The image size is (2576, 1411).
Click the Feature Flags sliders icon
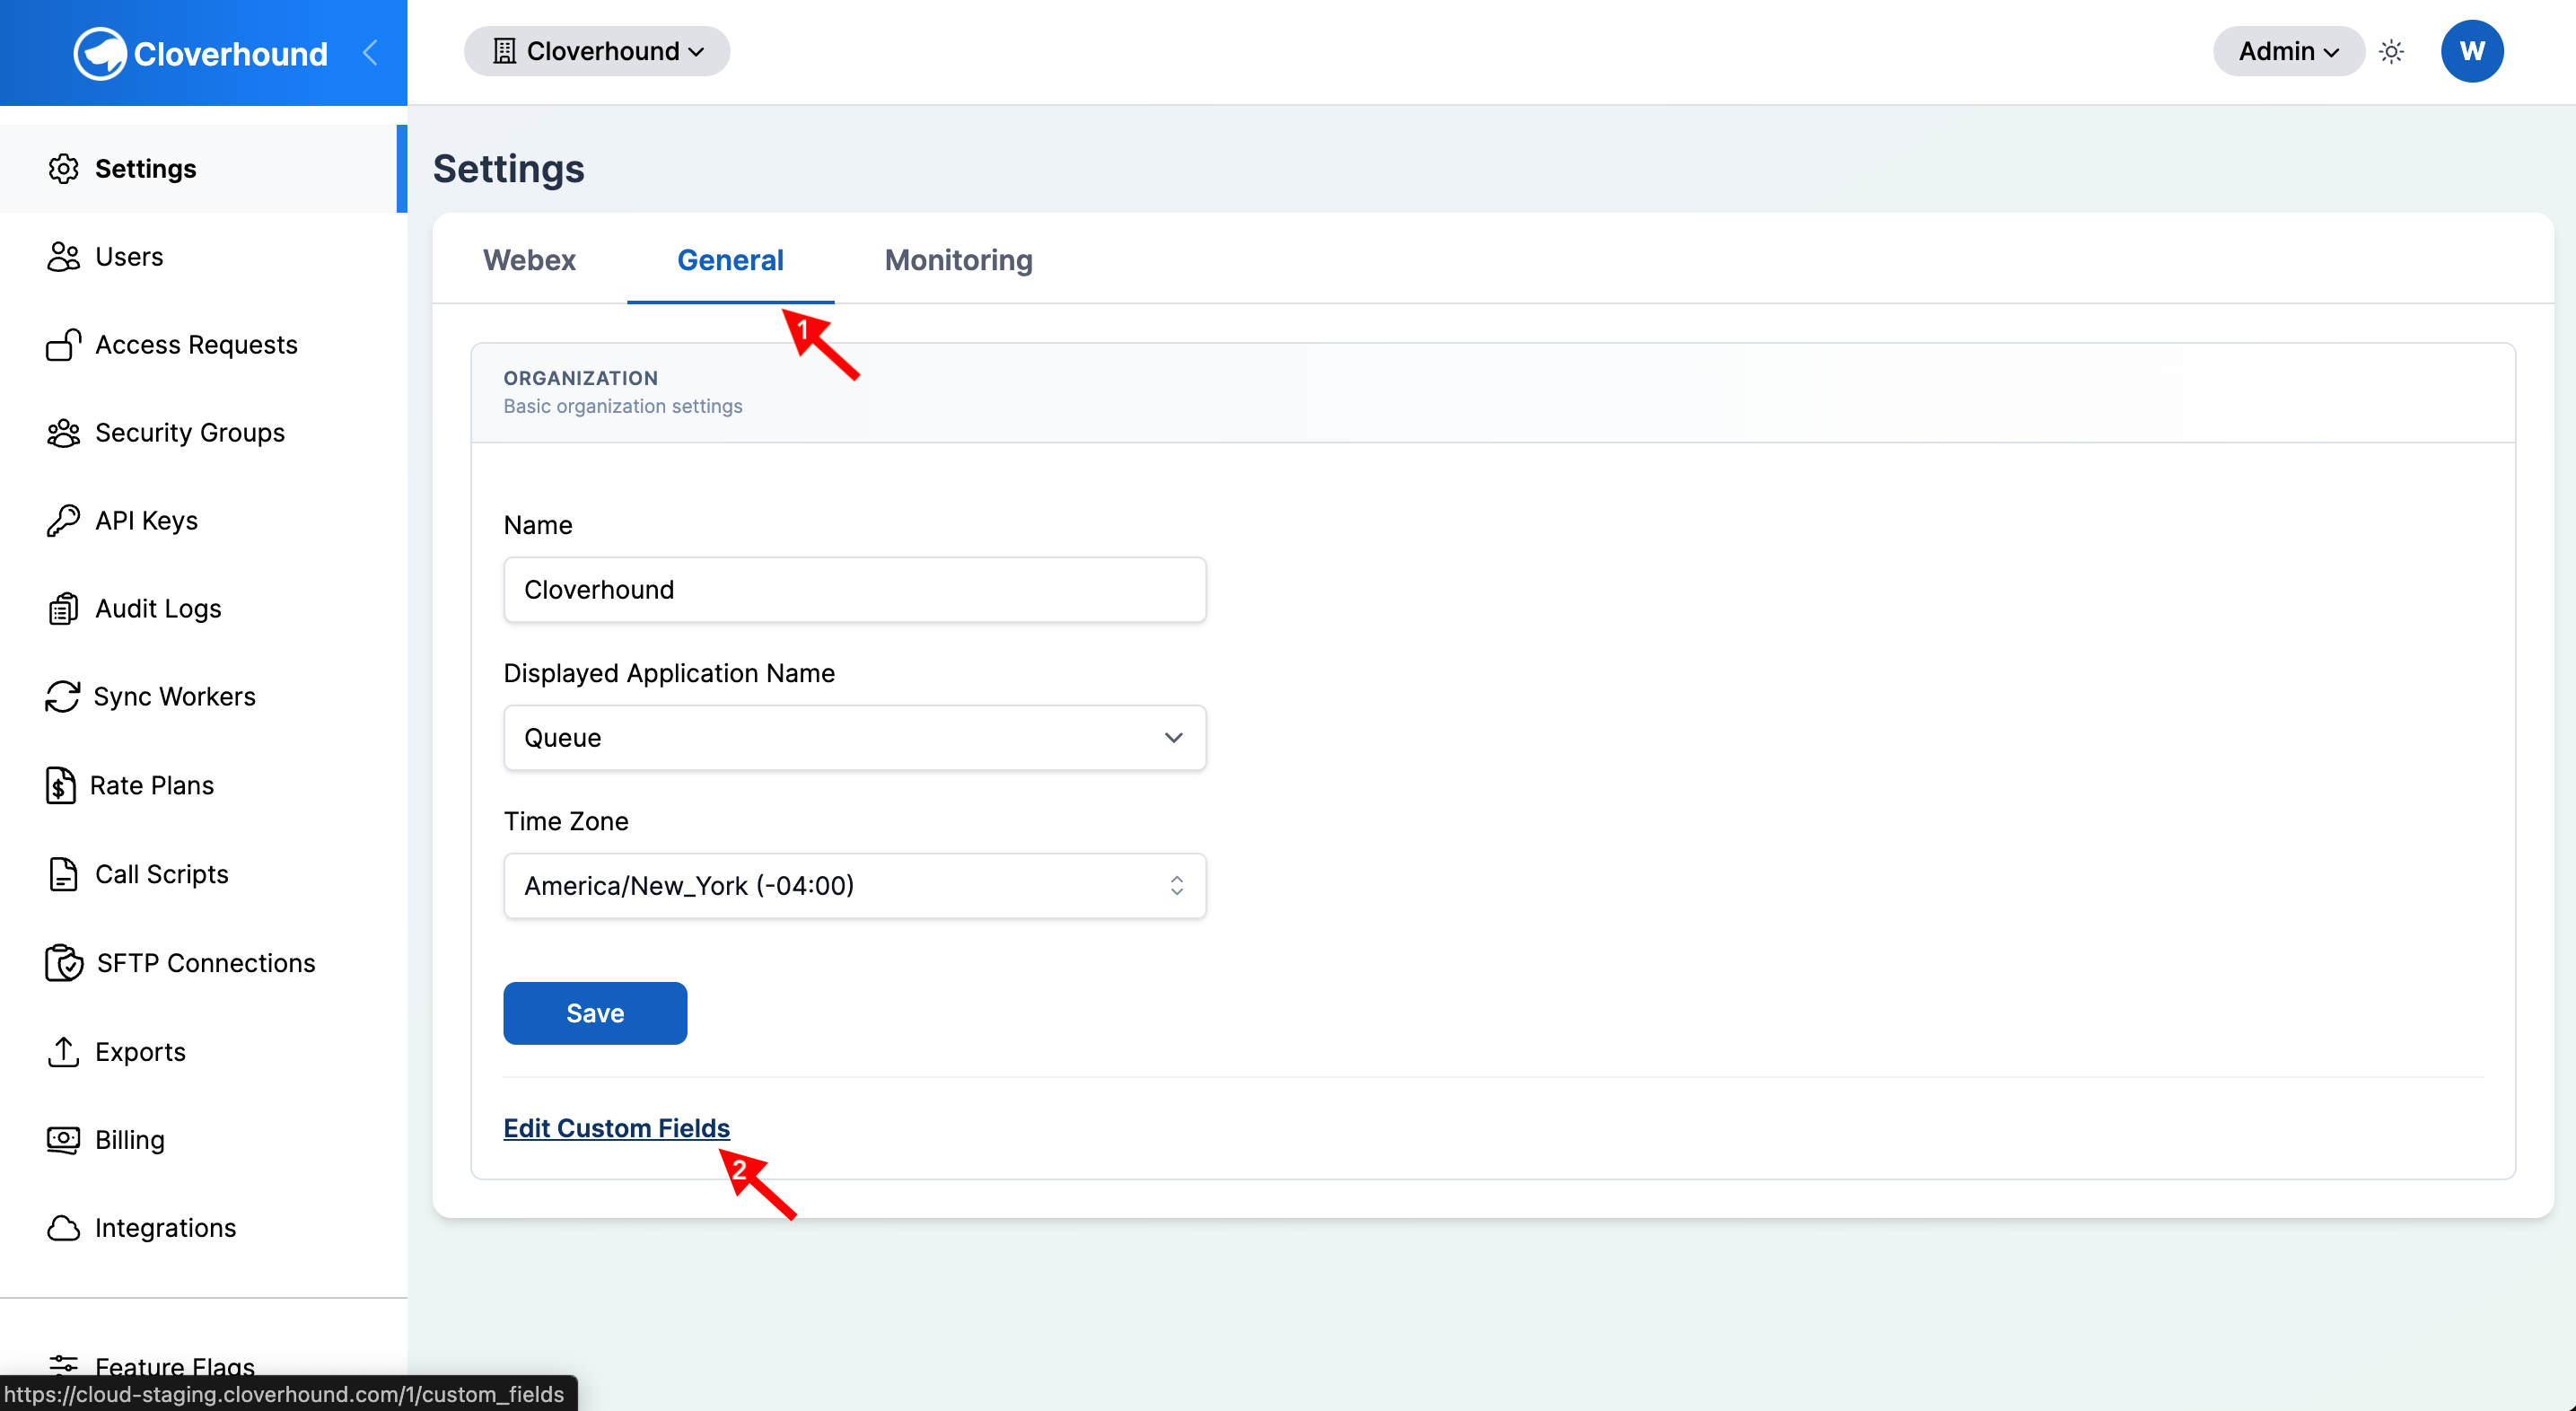point(63,1364)
